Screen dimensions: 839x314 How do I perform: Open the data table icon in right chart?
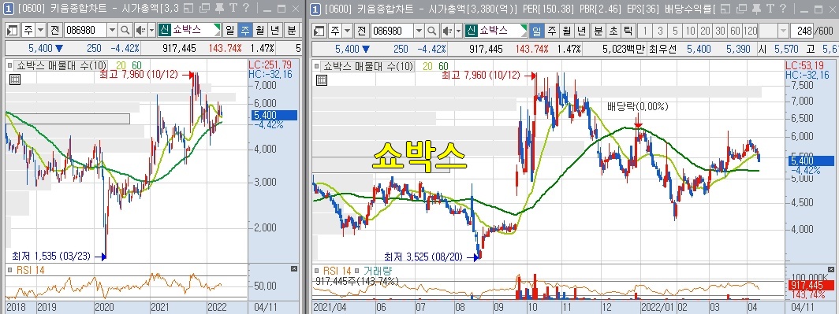[322, 80]
